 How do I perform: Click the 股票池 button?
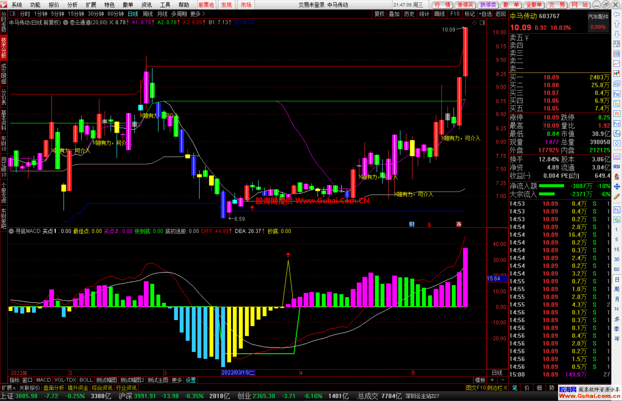tap(206, 5)
